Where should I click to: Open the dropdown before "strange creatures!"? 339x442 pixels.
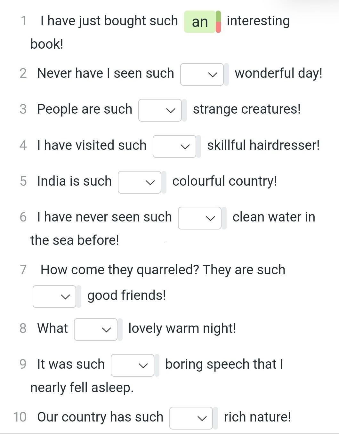(x=160, y=110)
